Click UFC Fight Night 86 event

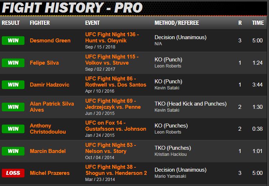click(x=115, y=82)
